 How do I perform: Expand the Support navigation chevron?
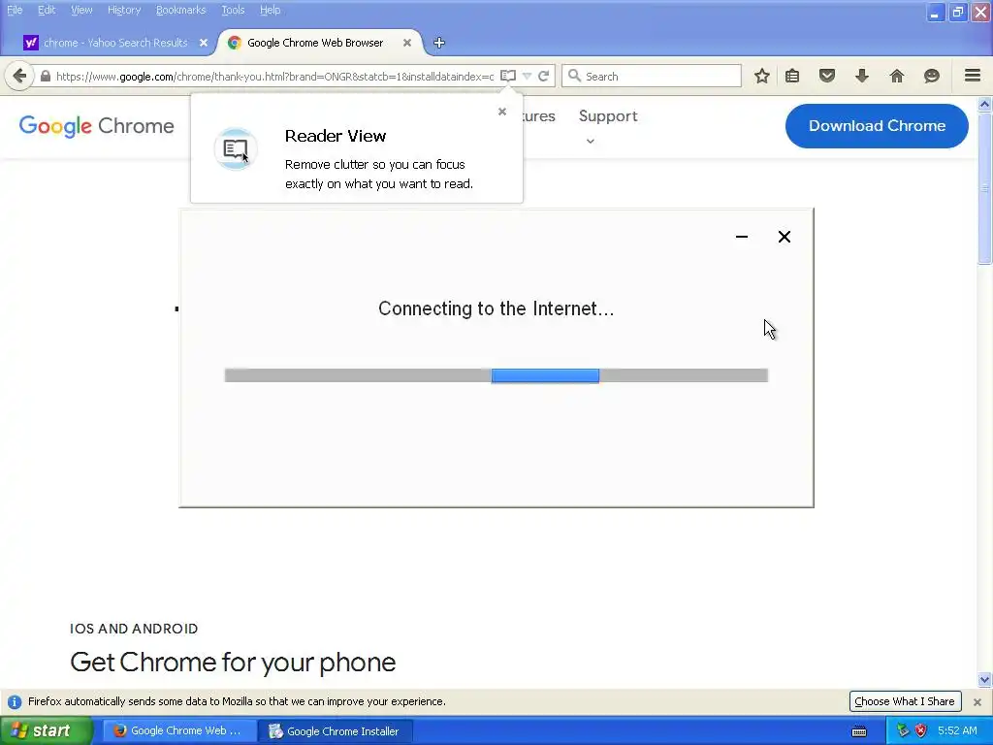[591, 141]
